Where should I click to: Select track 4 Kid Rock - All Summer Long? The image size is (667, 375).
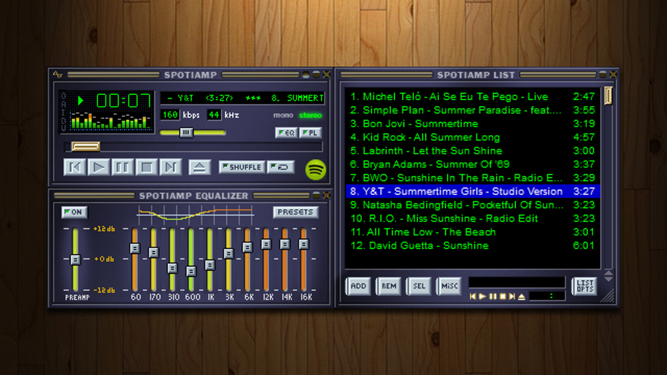click(473, 137)
